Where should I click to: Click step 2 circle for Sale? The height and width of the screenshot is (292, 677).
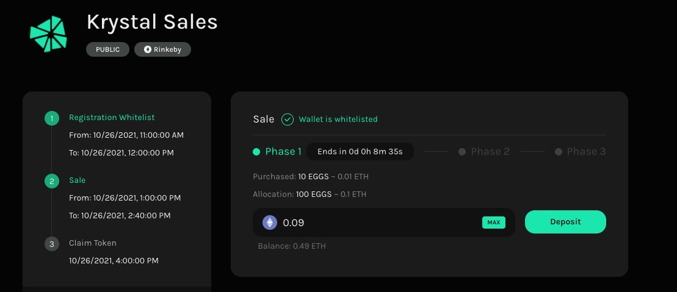52,180
